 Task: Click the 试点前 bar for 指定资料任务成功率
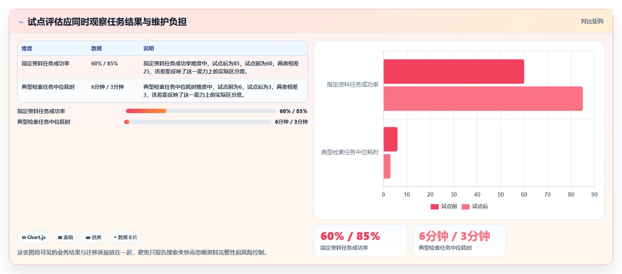454,72
